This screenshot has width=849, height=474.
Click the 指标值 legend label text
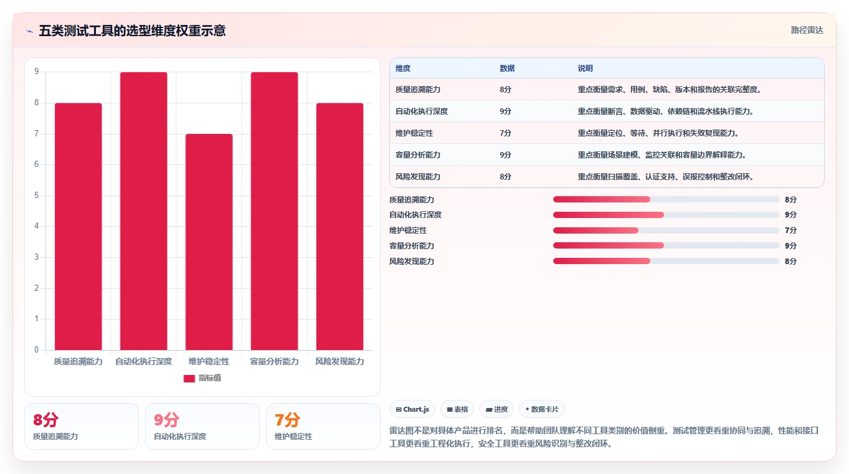(210, 379)
